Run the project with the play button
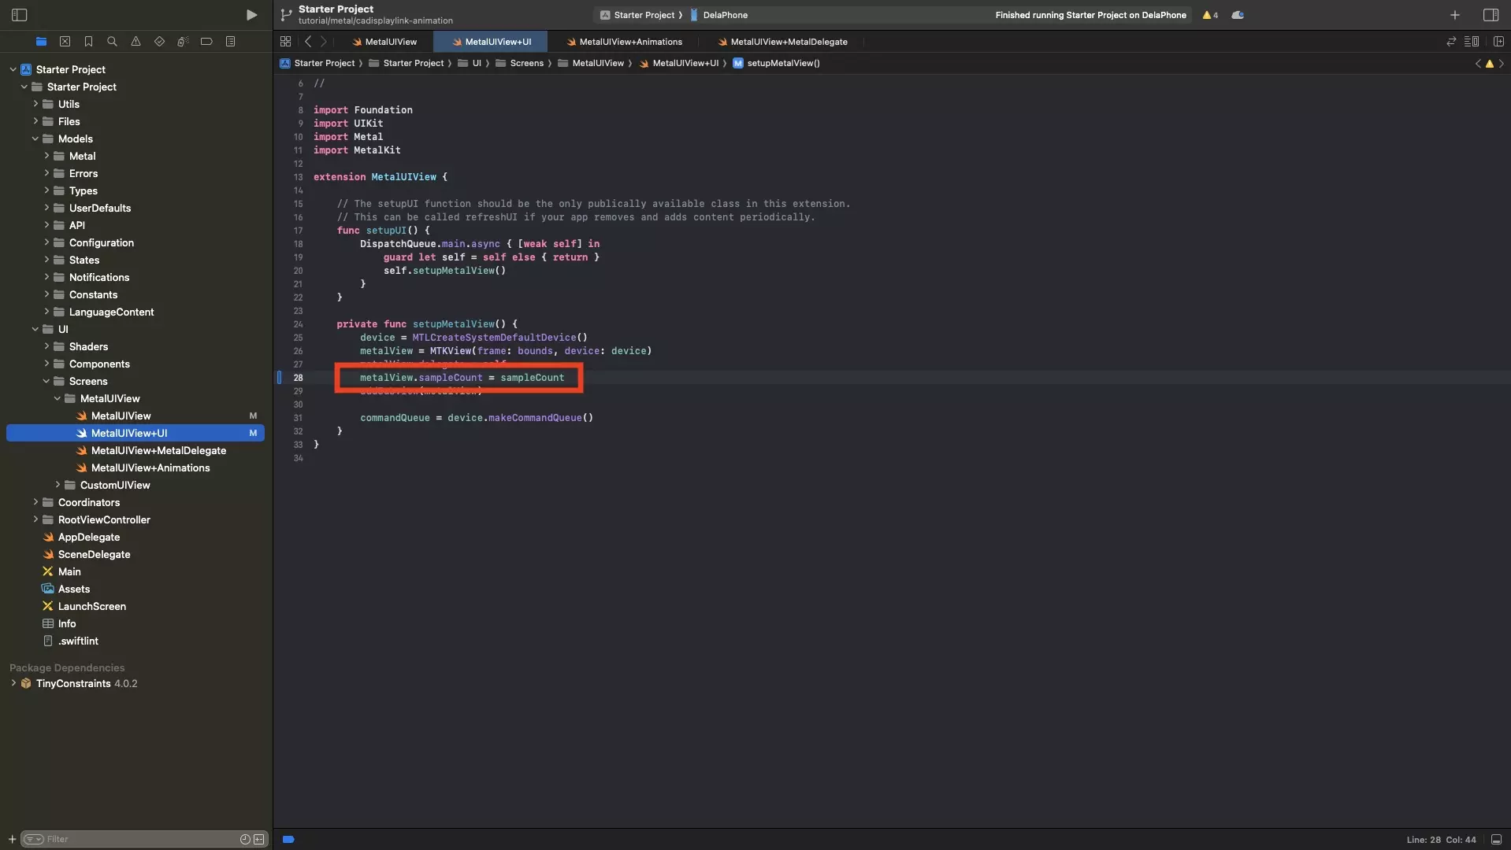 (251, 15)
